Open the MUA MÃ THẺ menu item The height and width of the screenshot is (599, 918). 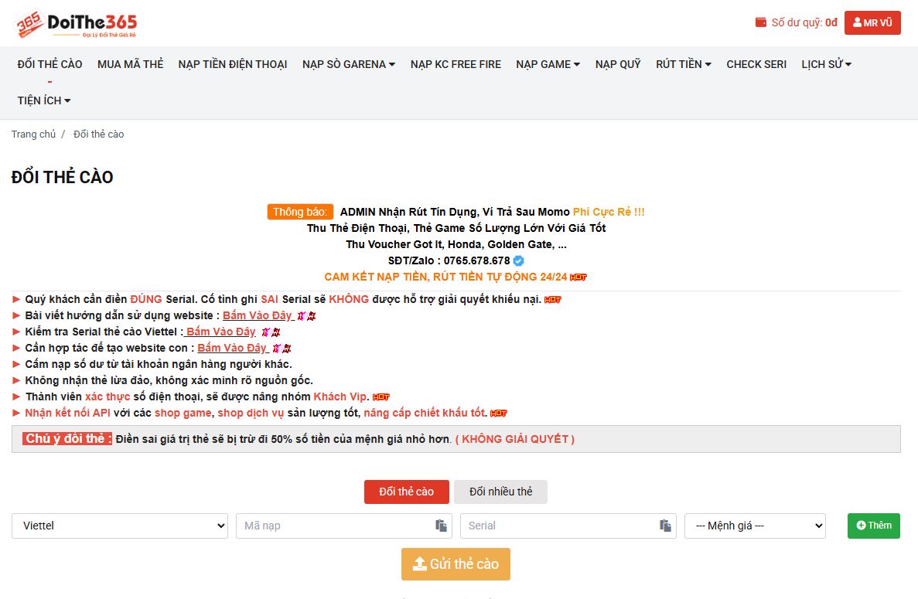point(130,64)
